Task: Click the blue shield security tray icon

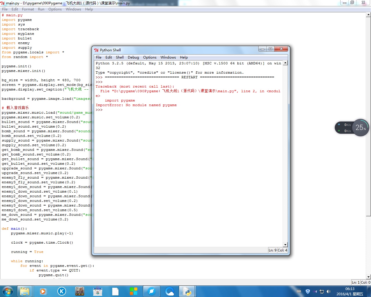Action: 308,291
